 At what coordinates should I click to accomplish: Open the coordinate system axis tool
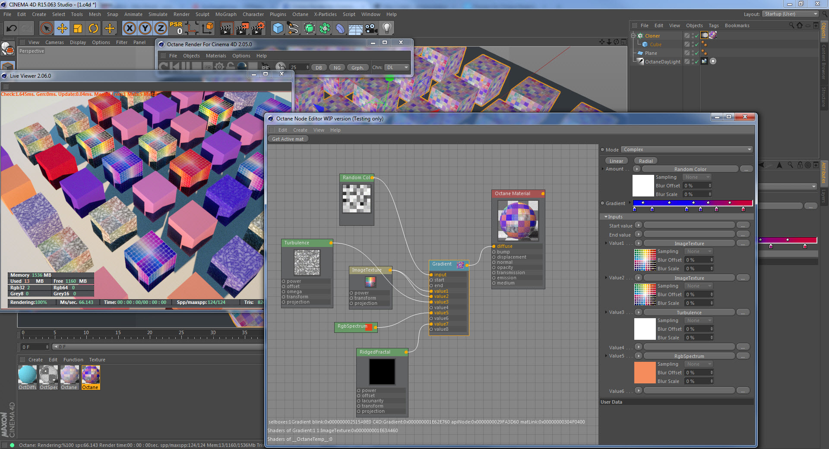[x=208, y=28]
